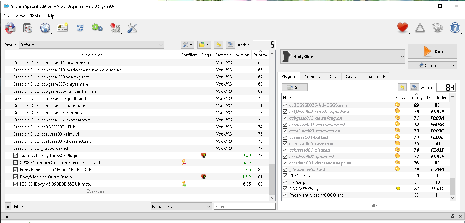Open the Nexus globe icon
Image resolution: width=465 pixels, height=223 pixels.
[x=45, y=28]
